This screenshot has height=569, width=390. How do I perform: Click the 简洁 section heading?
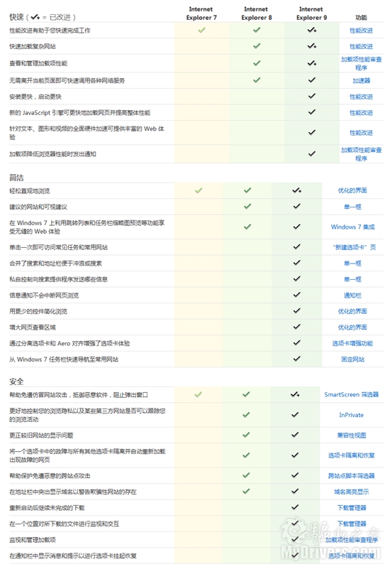click(x=16, y=178)
